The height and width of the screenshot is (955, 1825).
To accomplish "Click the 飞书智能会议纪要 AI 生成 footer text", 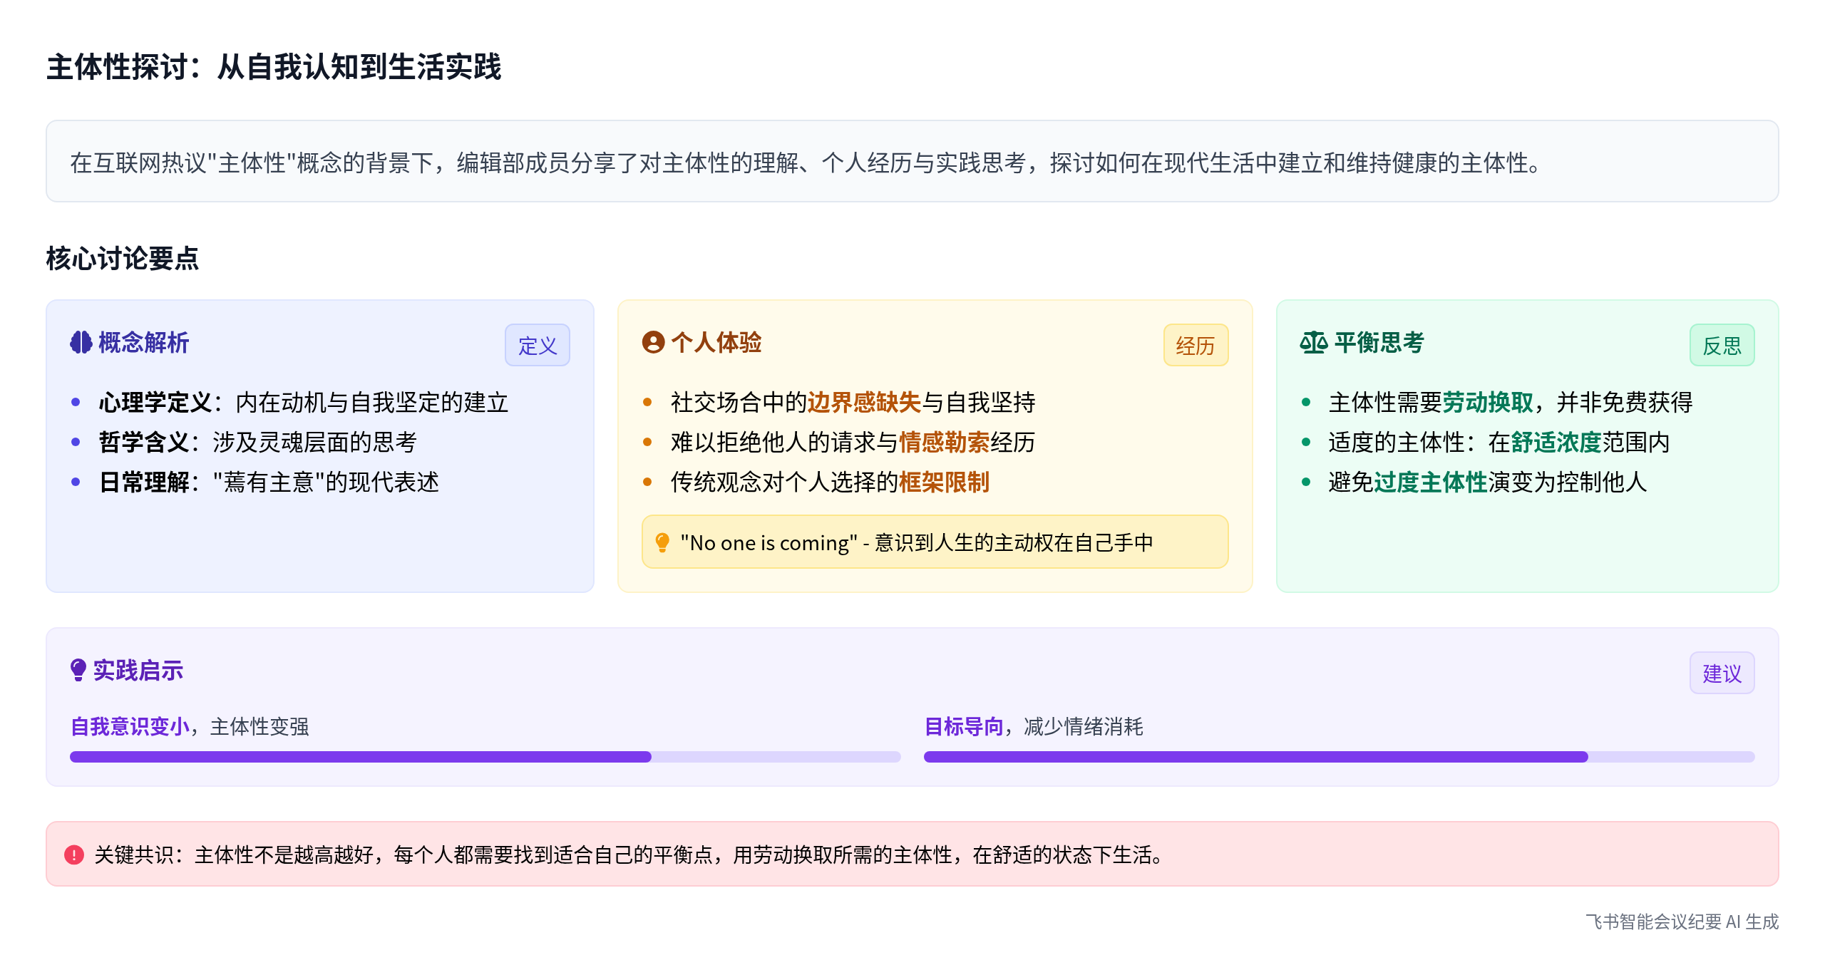I will point(1682,922).
